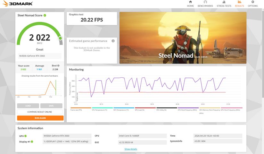
Task: Toggle the CPU Utility (%) legend color
Action: tap(167, 108)
